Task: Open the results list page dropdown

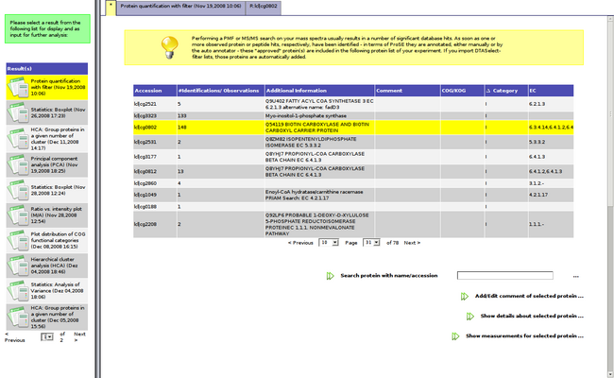Action: (x=47, y=336)
